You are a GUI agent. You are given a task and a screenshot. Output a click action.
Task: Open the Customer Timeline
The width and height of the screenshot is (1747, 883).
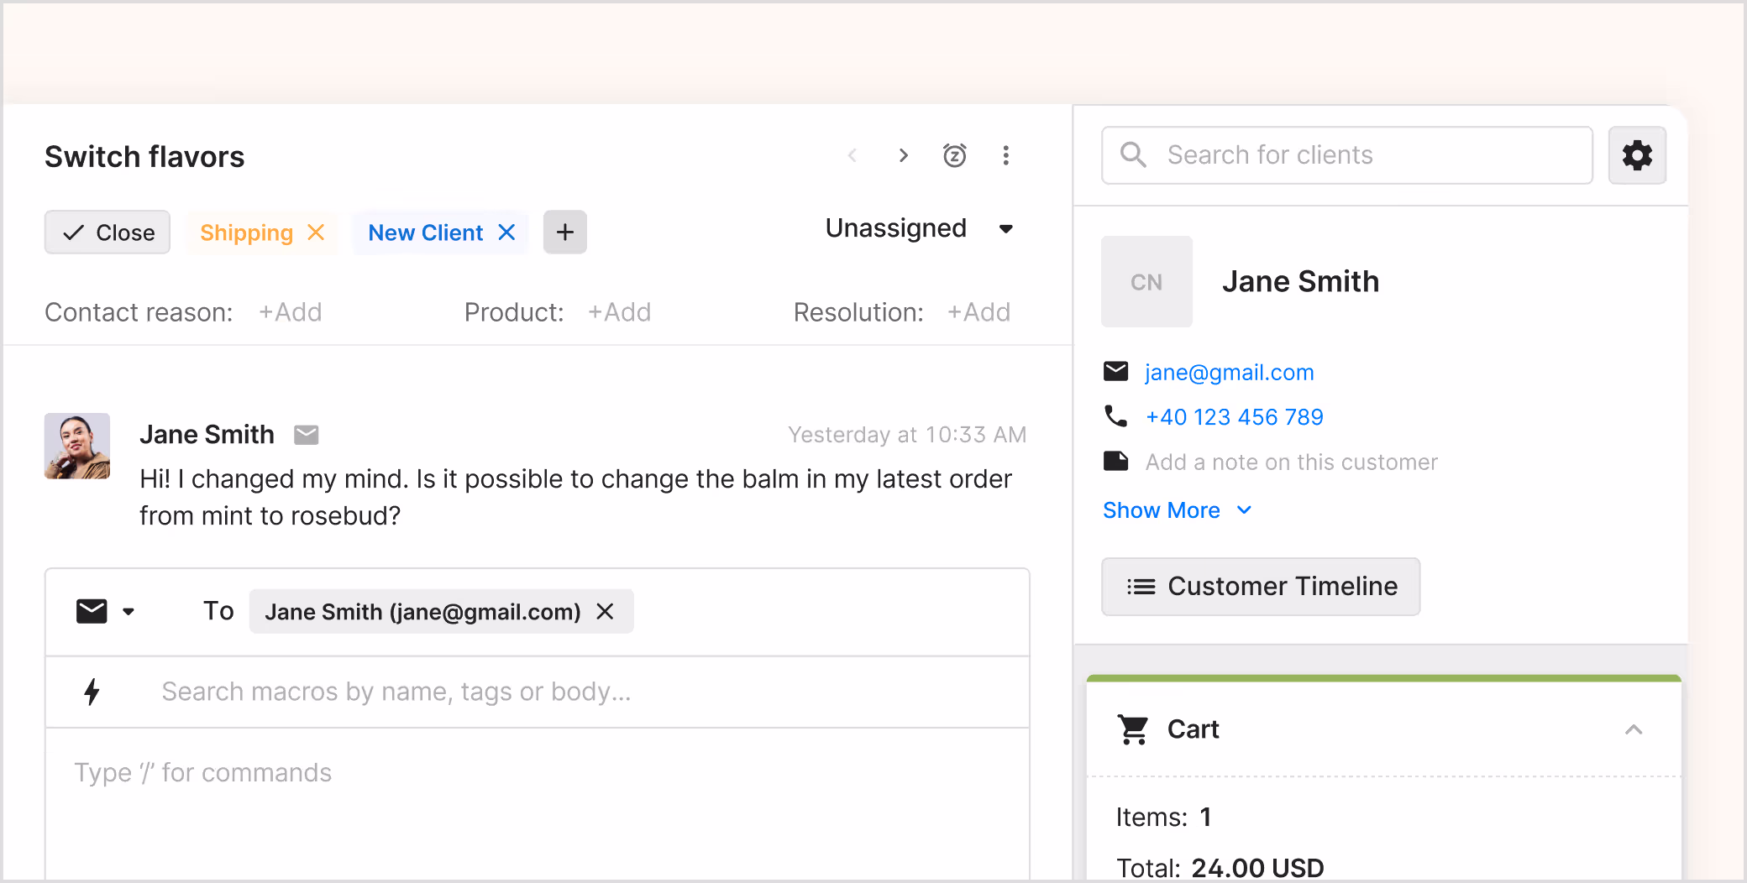[x=1260, y=586]
